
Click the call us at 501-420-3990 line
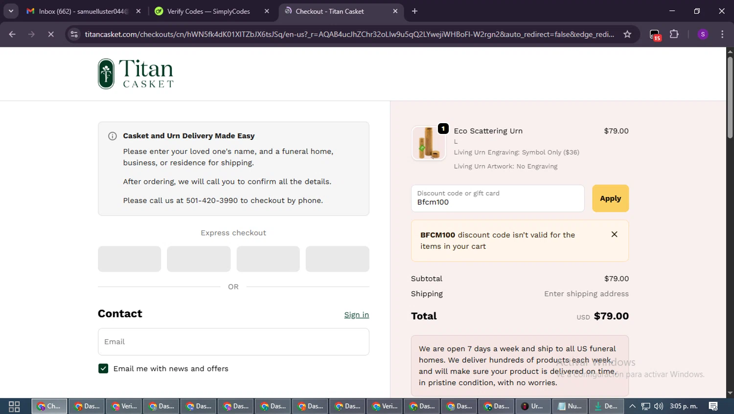point(223,200)
